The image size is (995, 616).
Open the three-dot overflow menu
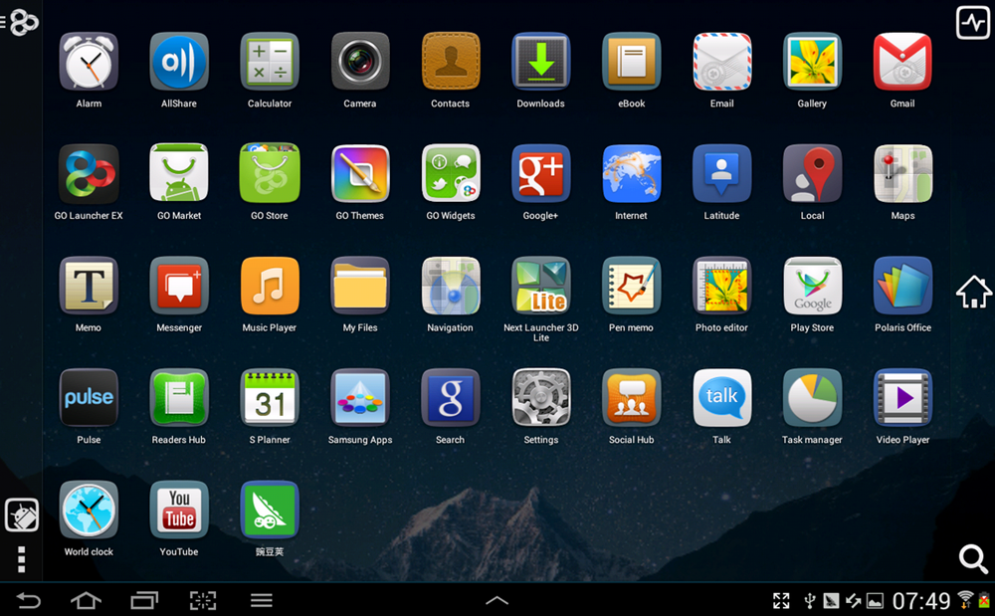click(x=22, y=558)
